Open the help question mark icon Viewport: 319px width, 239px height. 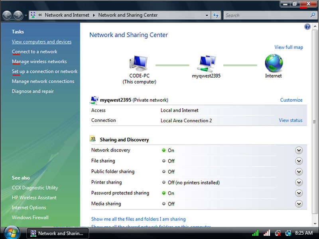[307, 27]
